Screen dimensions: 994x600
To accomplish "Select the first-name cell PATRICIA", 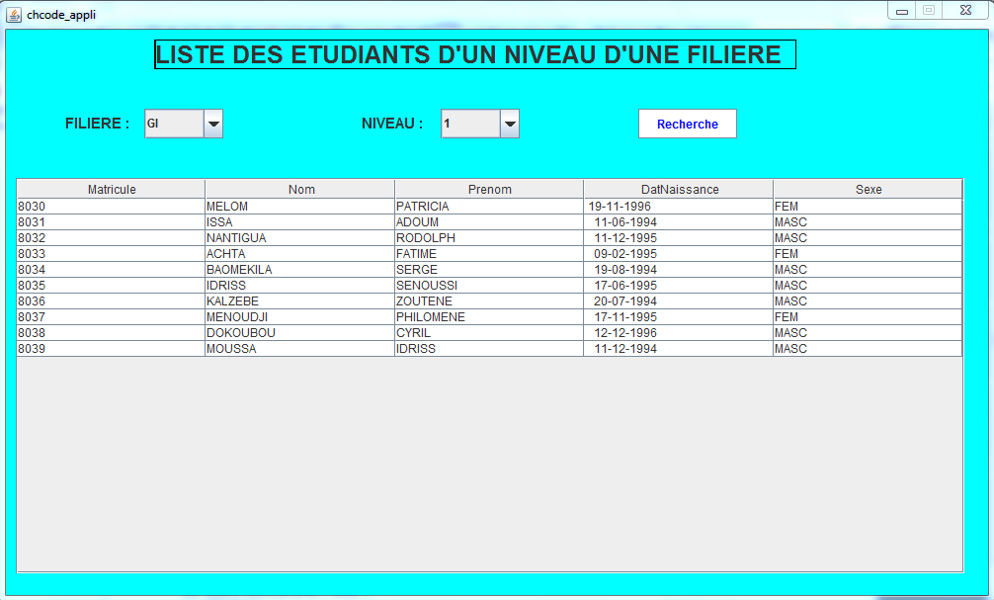I will (489, 207).
